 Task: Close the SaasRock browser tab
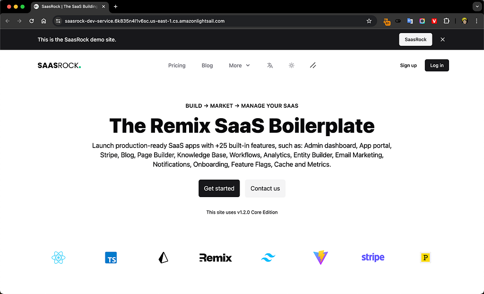104,7
